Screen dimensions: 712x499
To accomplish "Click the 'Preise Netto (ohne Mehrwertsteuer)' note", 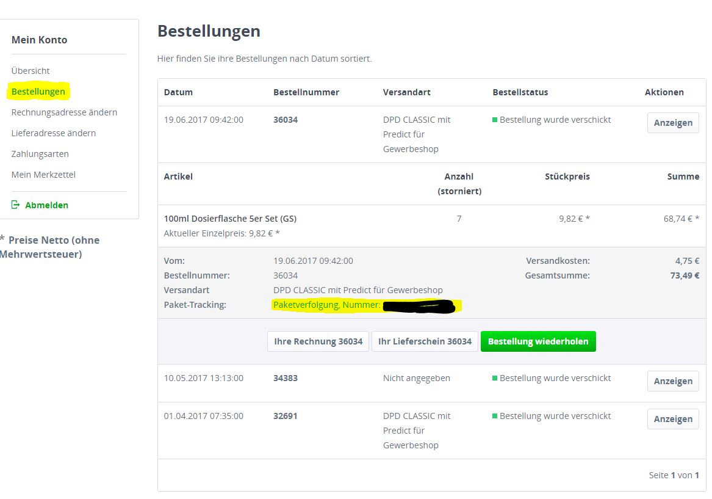I will [49, 247].
